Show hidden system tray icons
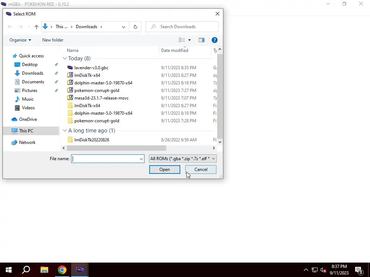The width and height of the screenshot is (370, 277). tap(306, 270)
